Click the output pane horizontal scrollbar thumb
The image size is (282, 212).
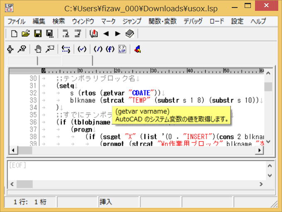[25, 184]
